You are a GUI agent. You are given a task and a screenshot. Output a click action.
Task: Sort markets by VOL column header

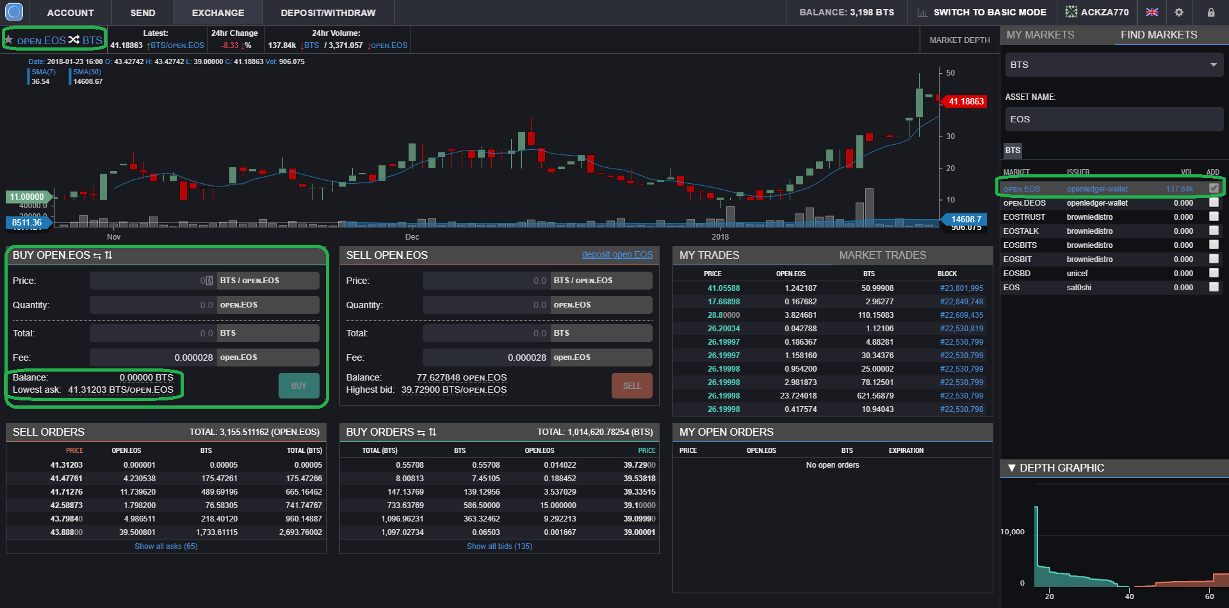1186,172
